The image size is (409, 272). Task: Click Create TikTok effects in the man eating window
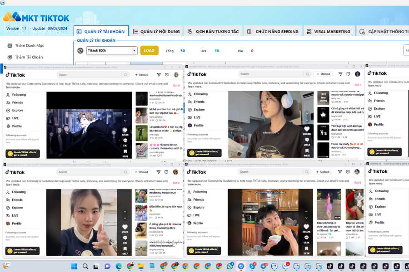204,251
